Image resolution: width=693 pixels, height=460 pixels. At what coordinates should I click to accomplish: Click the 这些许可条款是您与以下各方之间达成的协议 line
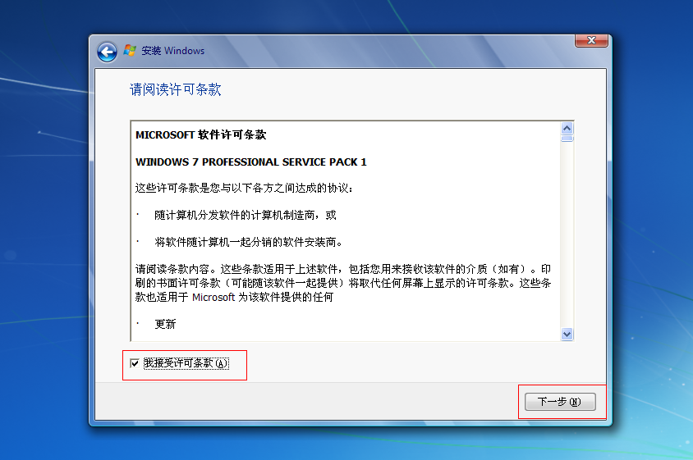pyautogui.click(x=244, y=188)
